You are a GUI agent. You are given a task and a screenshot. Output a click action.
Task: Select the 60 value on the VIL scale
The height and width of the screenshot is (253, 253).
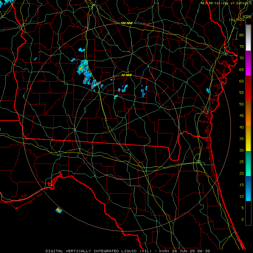241,81
